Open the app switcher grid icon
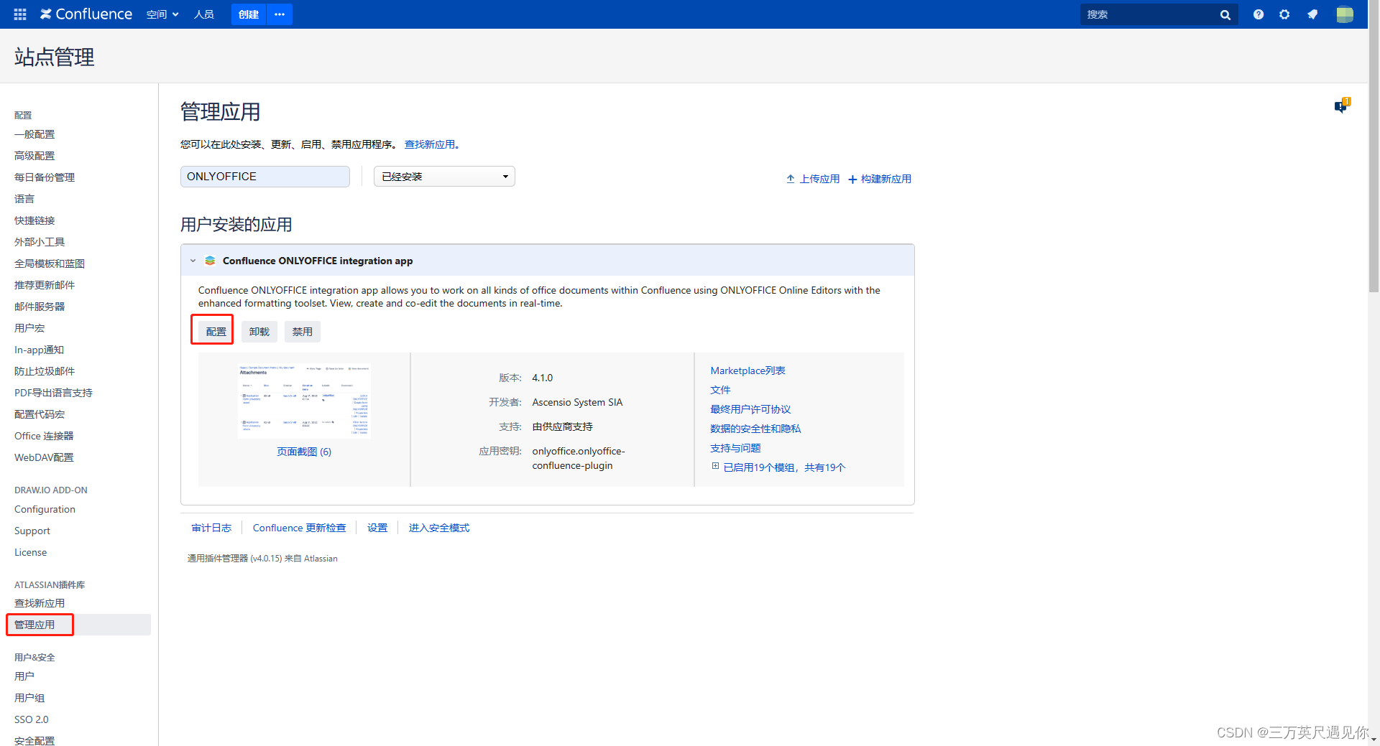The height and width of the screenshot is (746, 1380). (20, 14)
